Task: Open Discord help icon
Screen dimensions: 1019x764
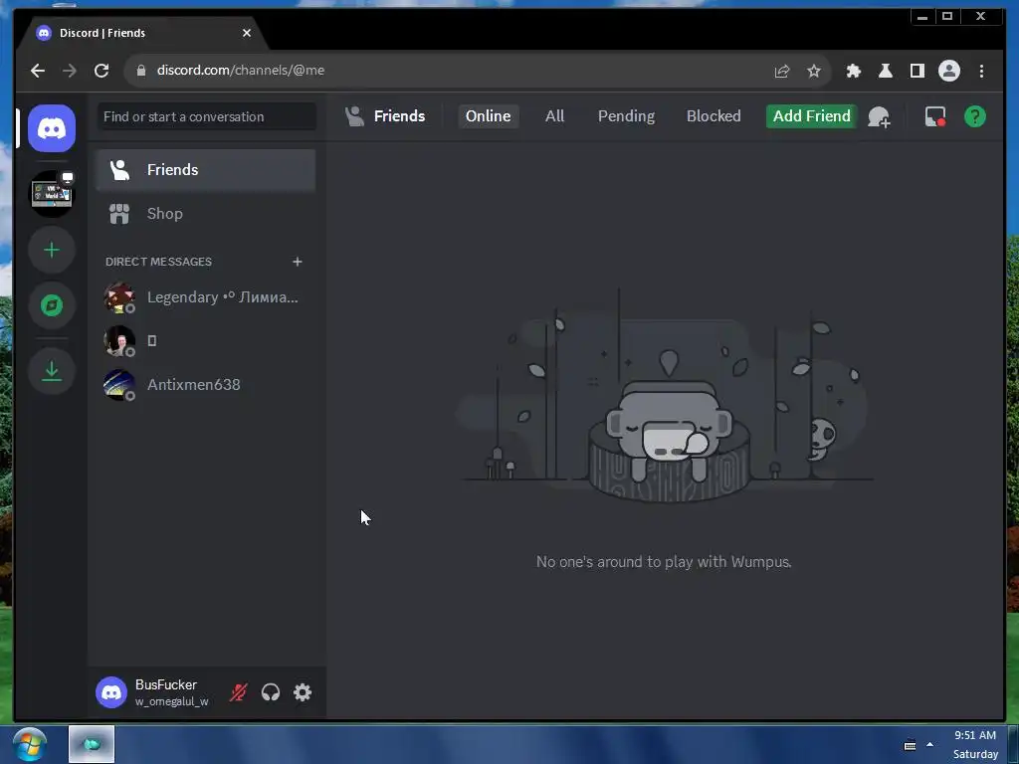Action: coord(975,117)
